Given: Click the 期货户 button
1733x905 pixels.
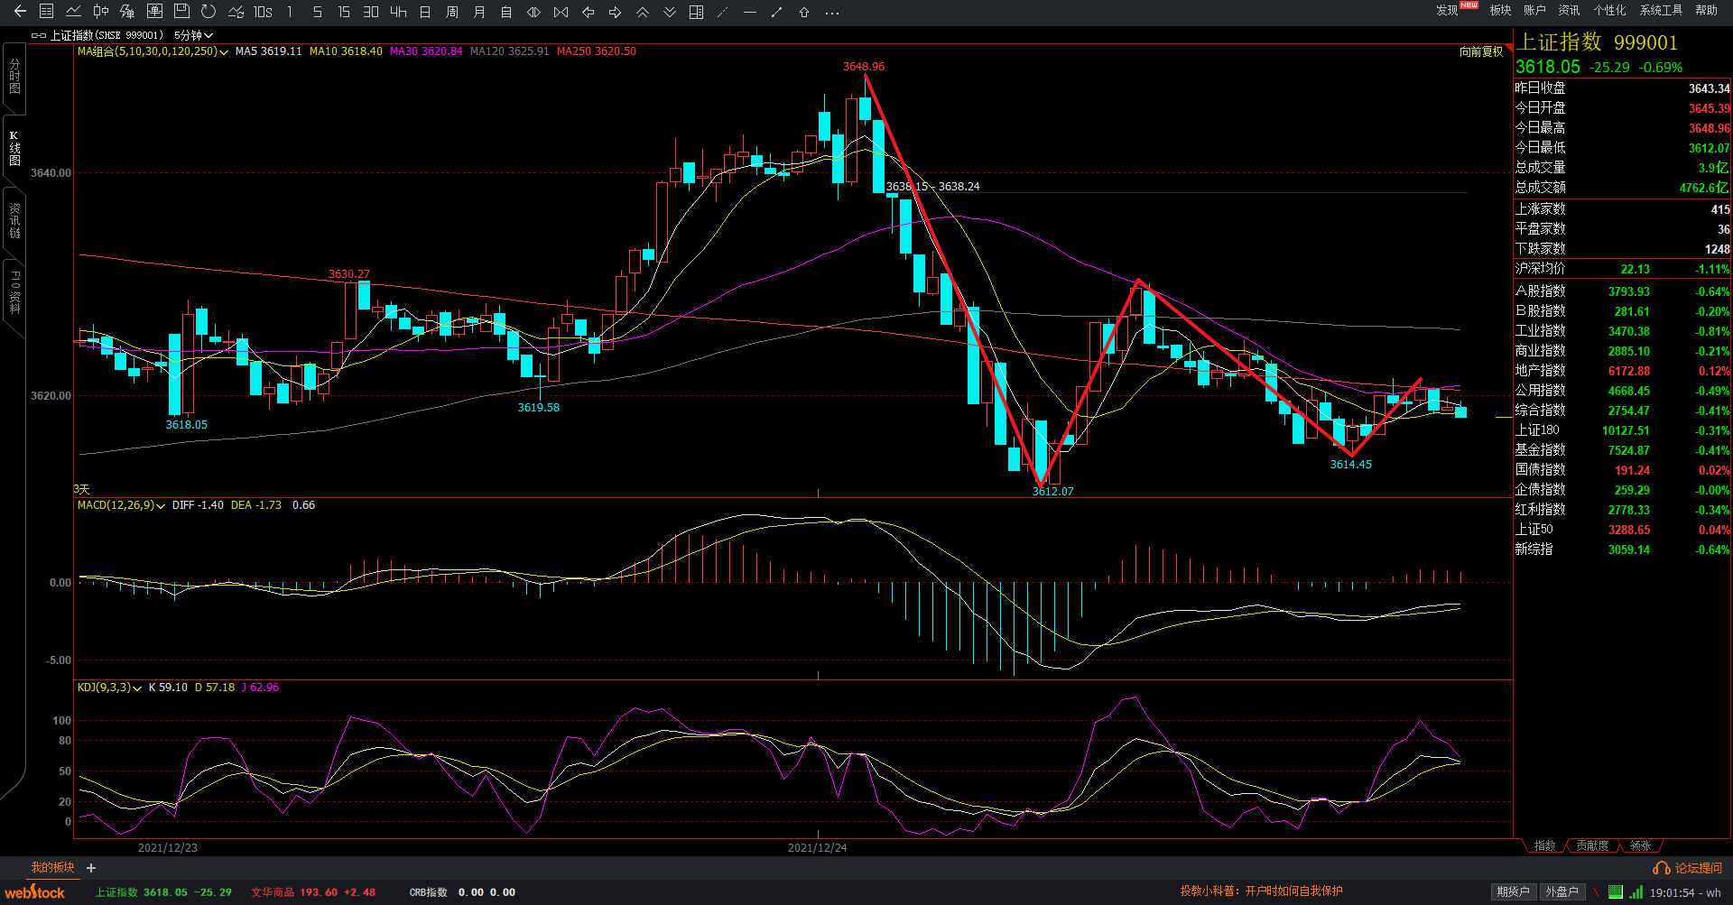Looking at the screenshot, I should [1513, 891].
